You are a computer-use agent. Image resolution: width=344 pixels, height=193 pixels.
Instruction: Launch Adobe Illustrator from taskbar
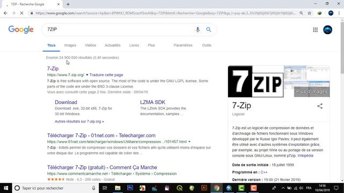pyautogui.click(x=204, y=188)
